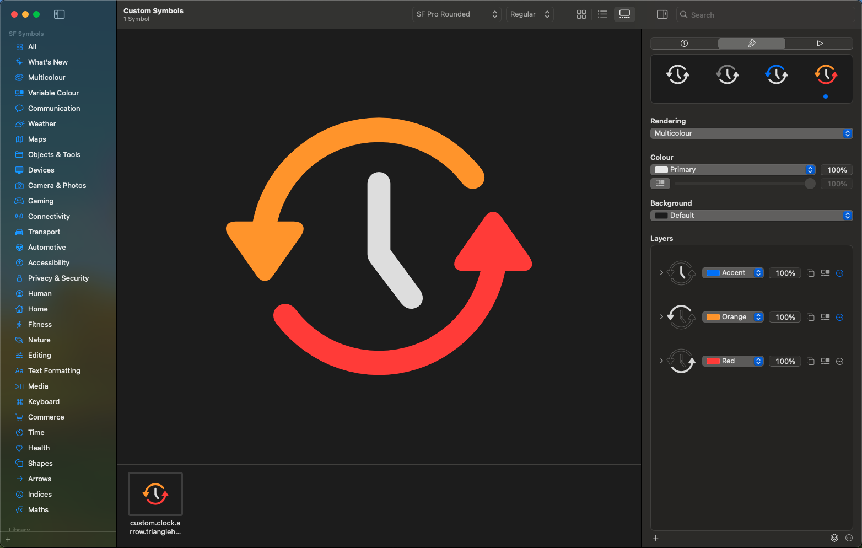This screenshot has height=548, width=862.
Task: Open the SF Pro Rounded font dropdown
Action: [456, 14]
